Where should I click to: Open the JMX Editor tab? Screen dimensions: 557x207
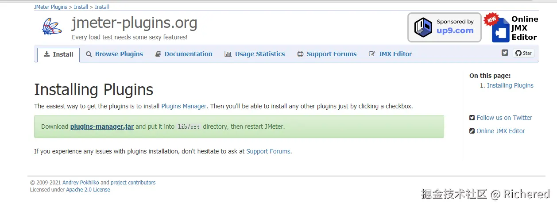coord(390,54)
